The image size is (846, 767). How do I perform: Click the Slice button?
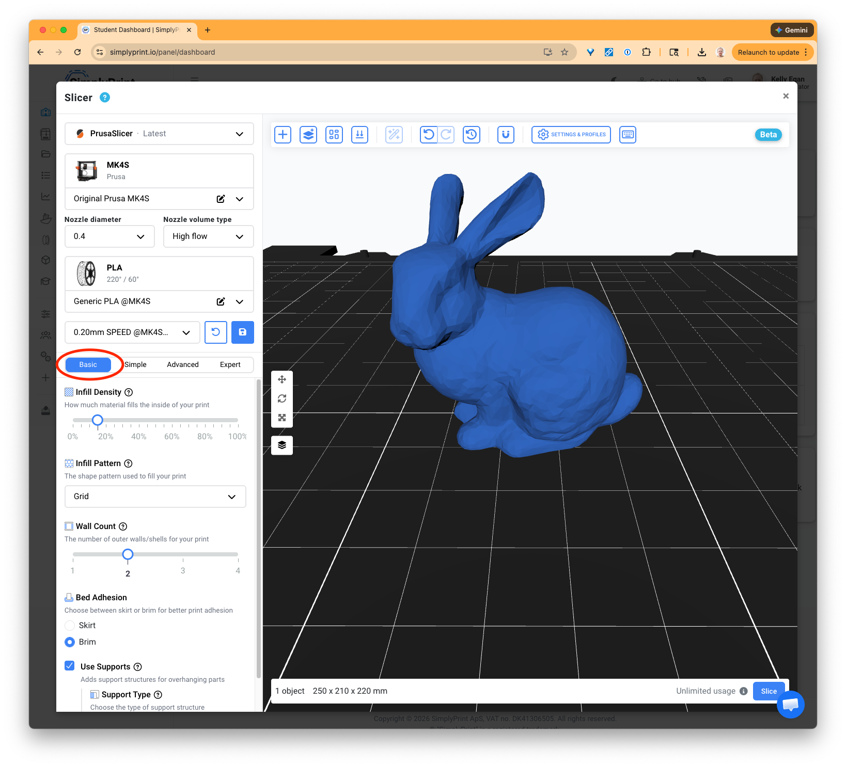(x=769, y=691)
